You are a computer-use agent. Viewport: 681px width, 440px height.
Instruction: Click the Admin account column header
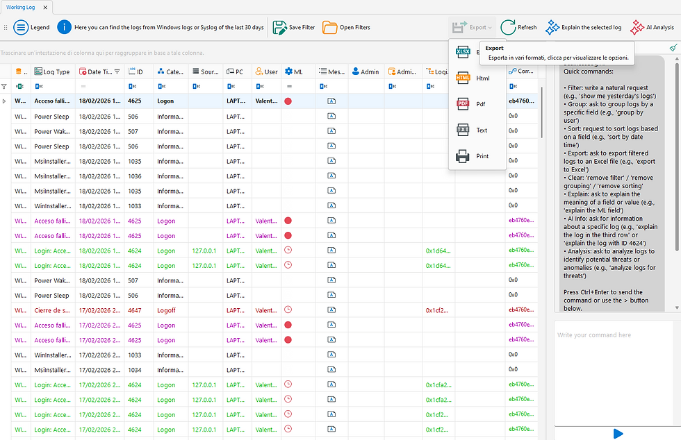coord(402,71)
